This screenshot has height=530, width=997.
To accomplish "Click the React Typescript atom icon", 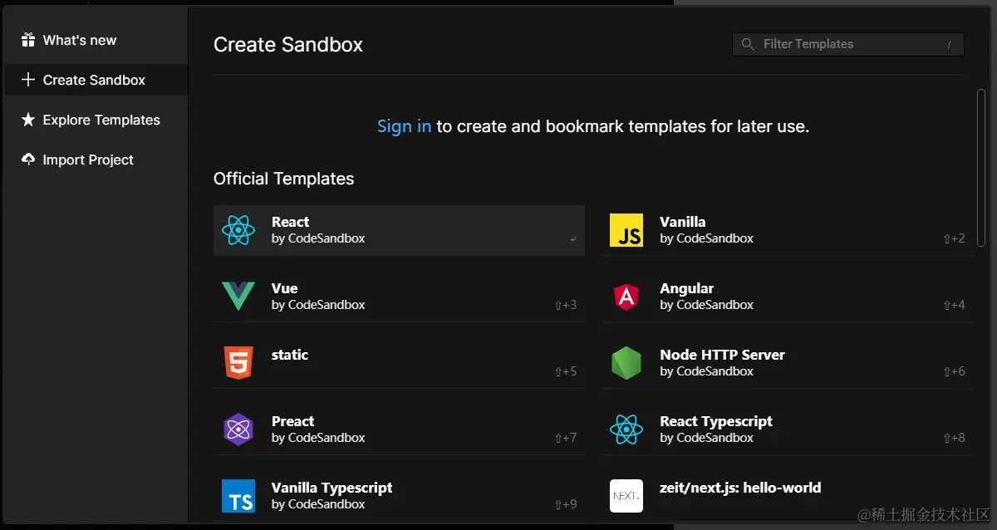I will (x=626, y=429).
